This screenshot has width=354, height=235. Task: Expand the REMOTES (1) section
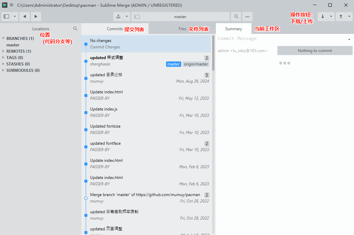pyautogui.click(x=3, y=51)
